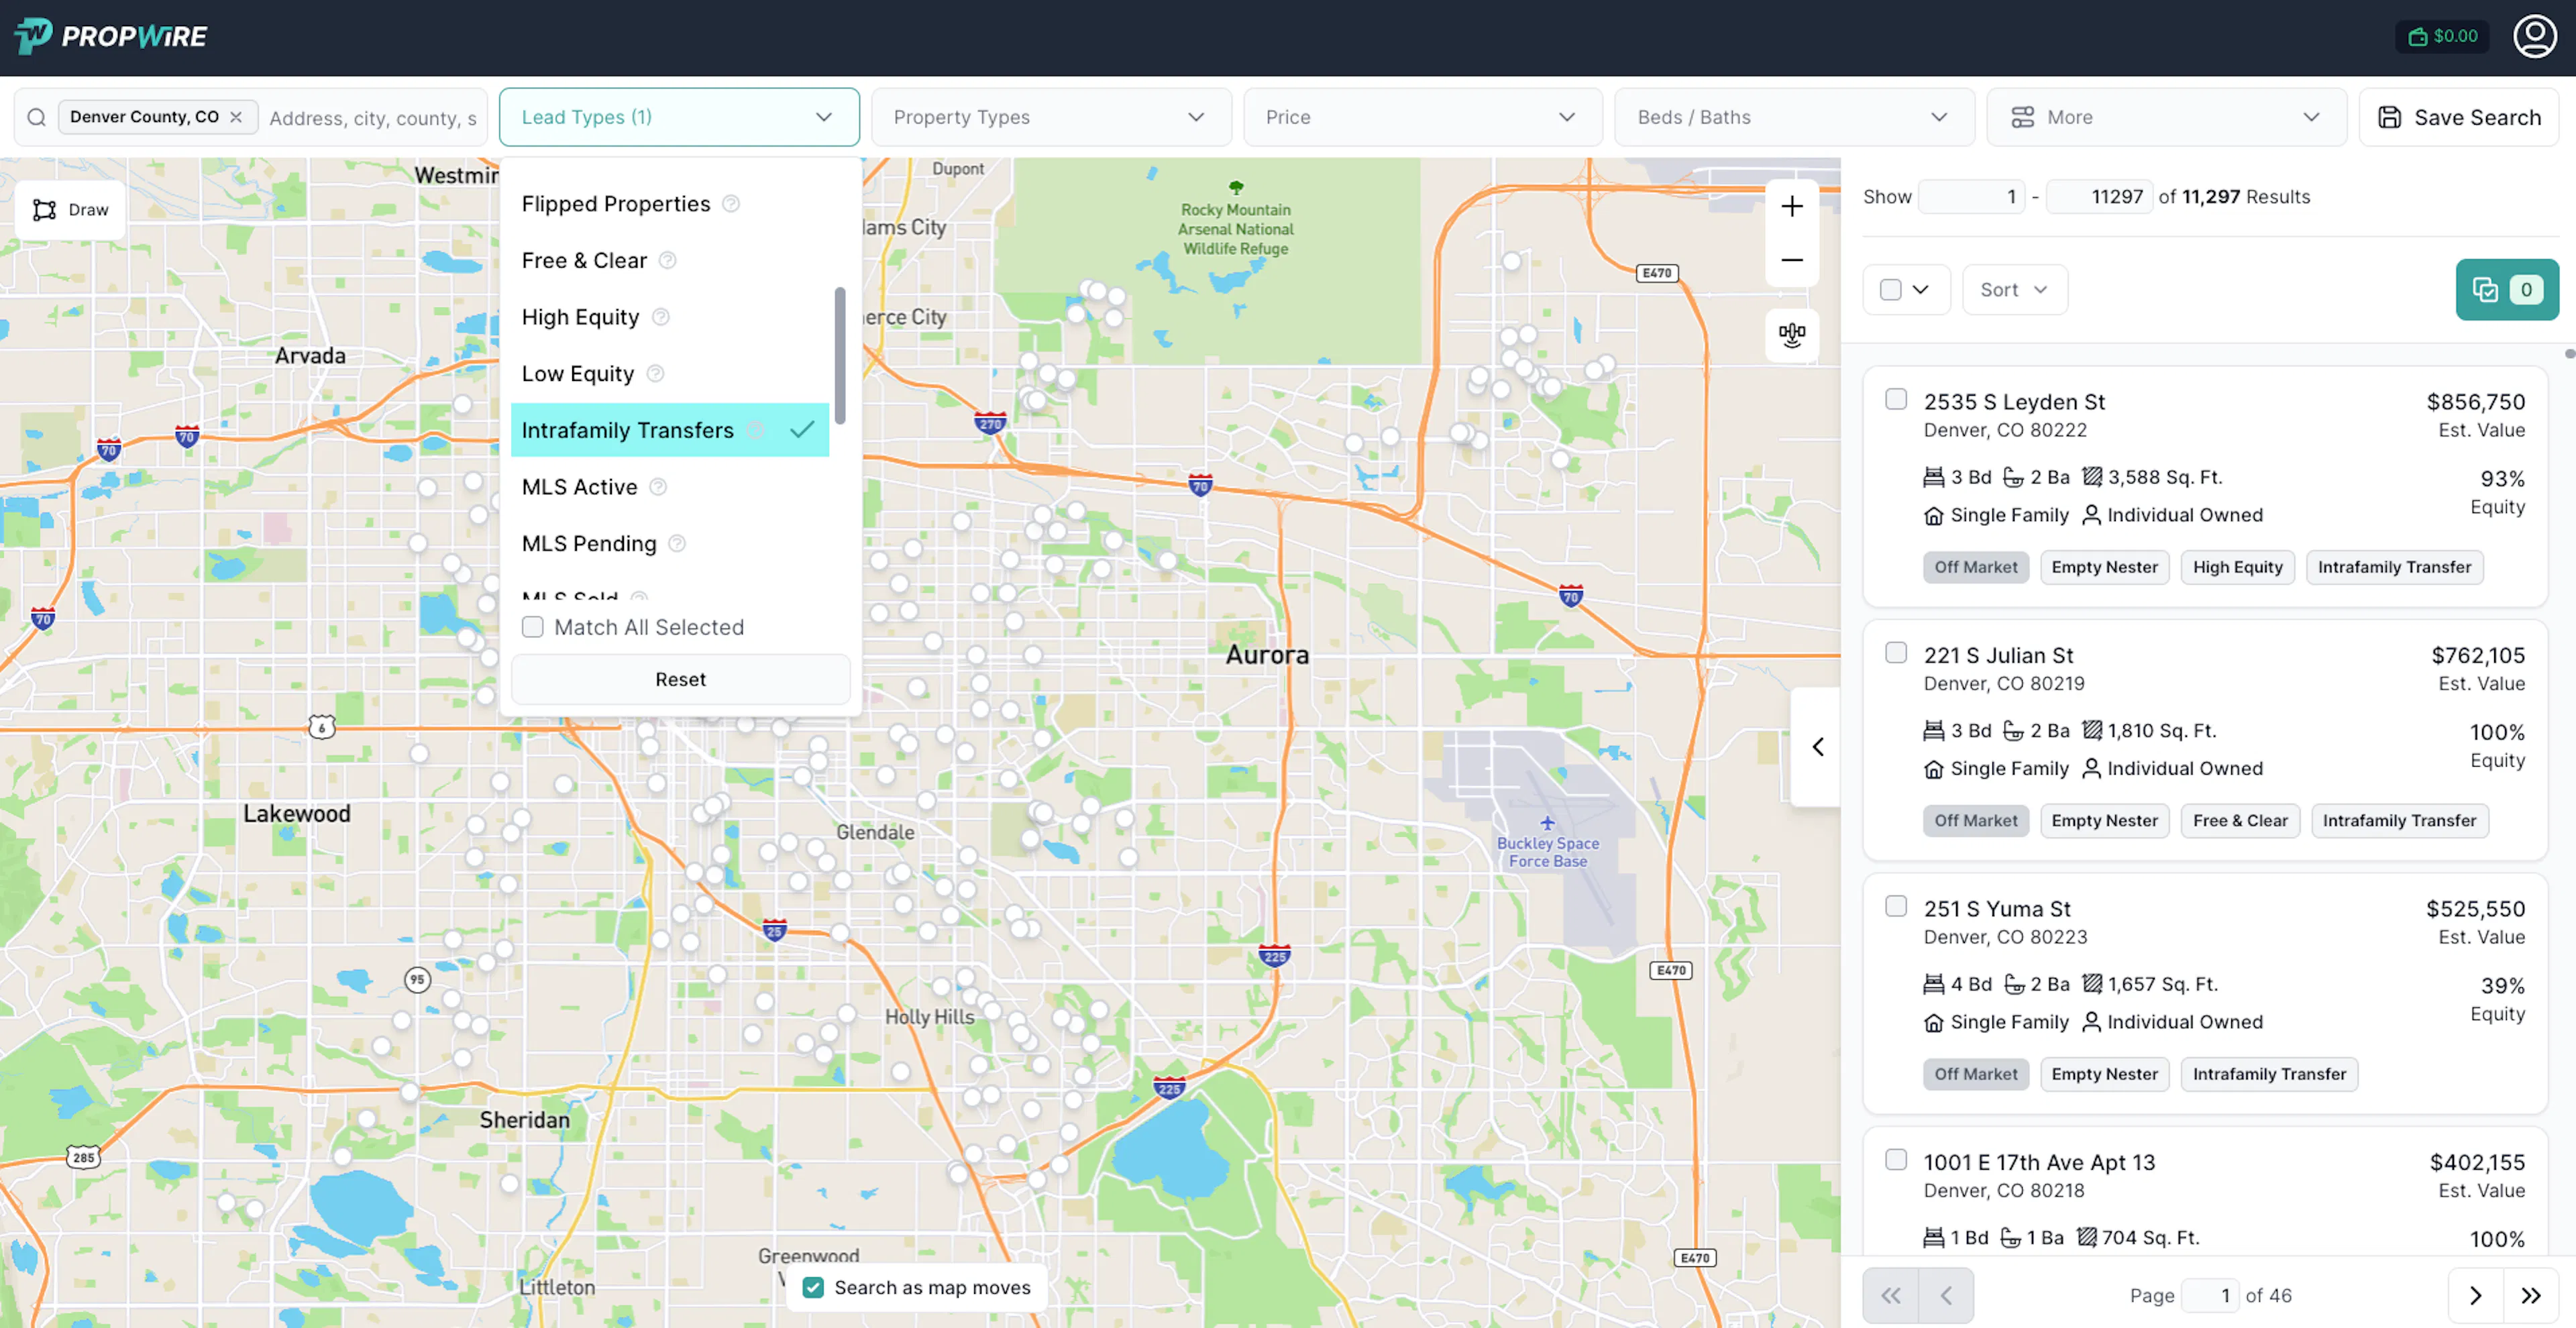Select High Equity lead type
Viewport: 2576px width, 1328px height.
580,317
